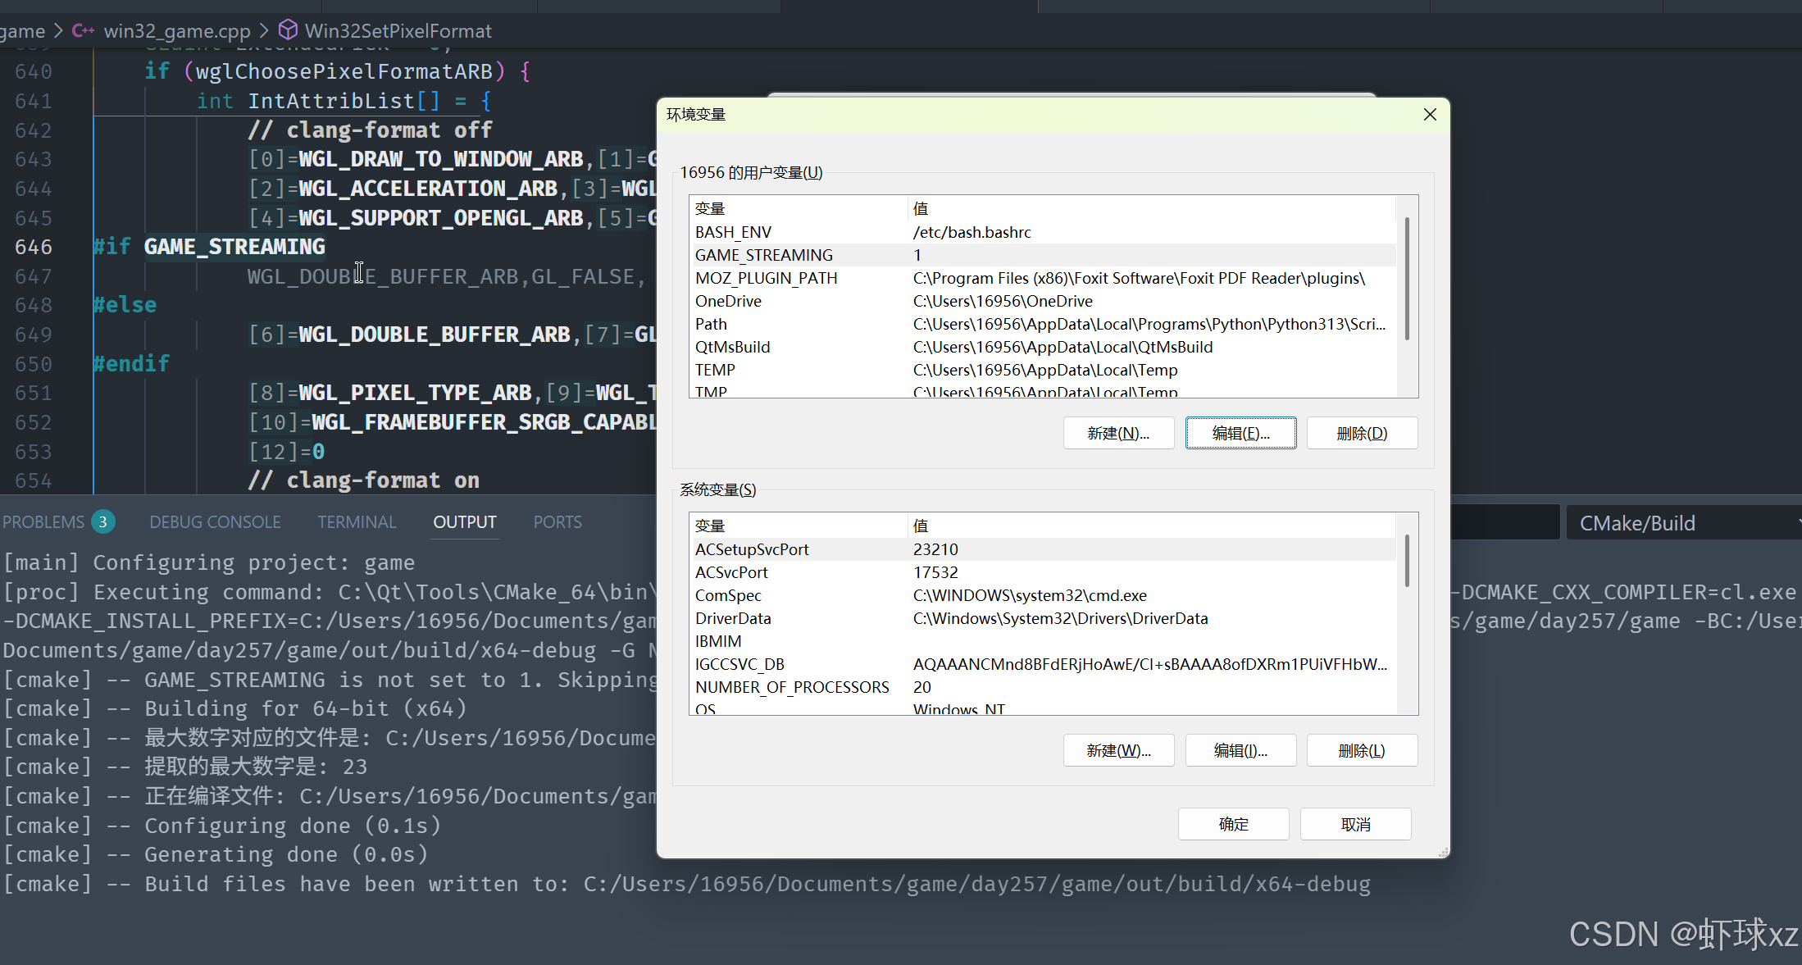Viewport: 1802px width, 965px height.
Task: Click 新建(N) to add a user variable
Action: [x=1118, y=433]
